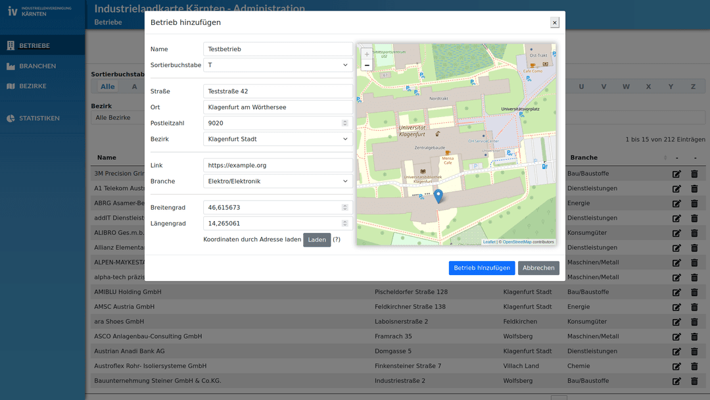Filter companies by letter Y
The height and width of the screenshot is (400, 710).
pyautogui.click(x=671, y=87)
